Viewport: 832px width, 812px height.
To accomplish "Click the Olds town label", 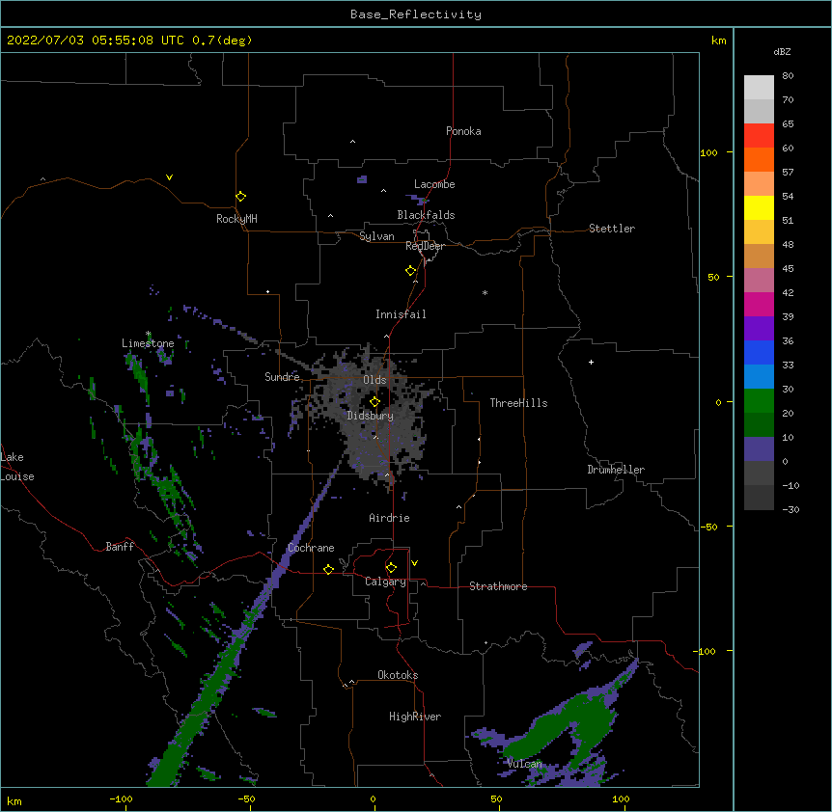I will 374,380.
